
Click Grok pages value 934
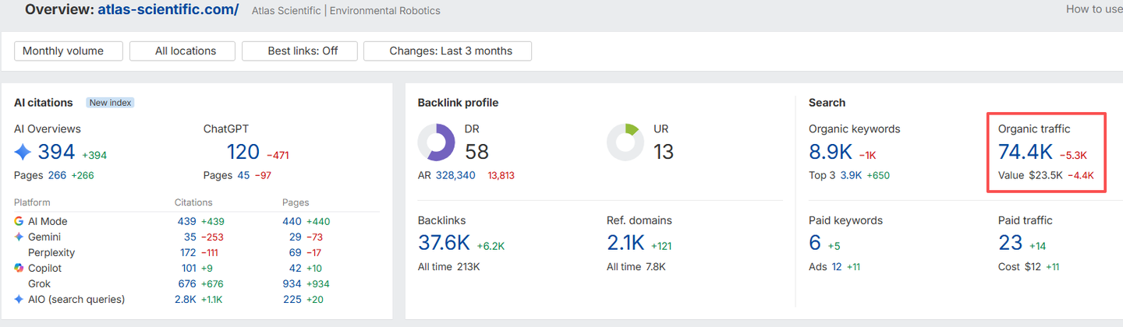[x=292, y=283]
